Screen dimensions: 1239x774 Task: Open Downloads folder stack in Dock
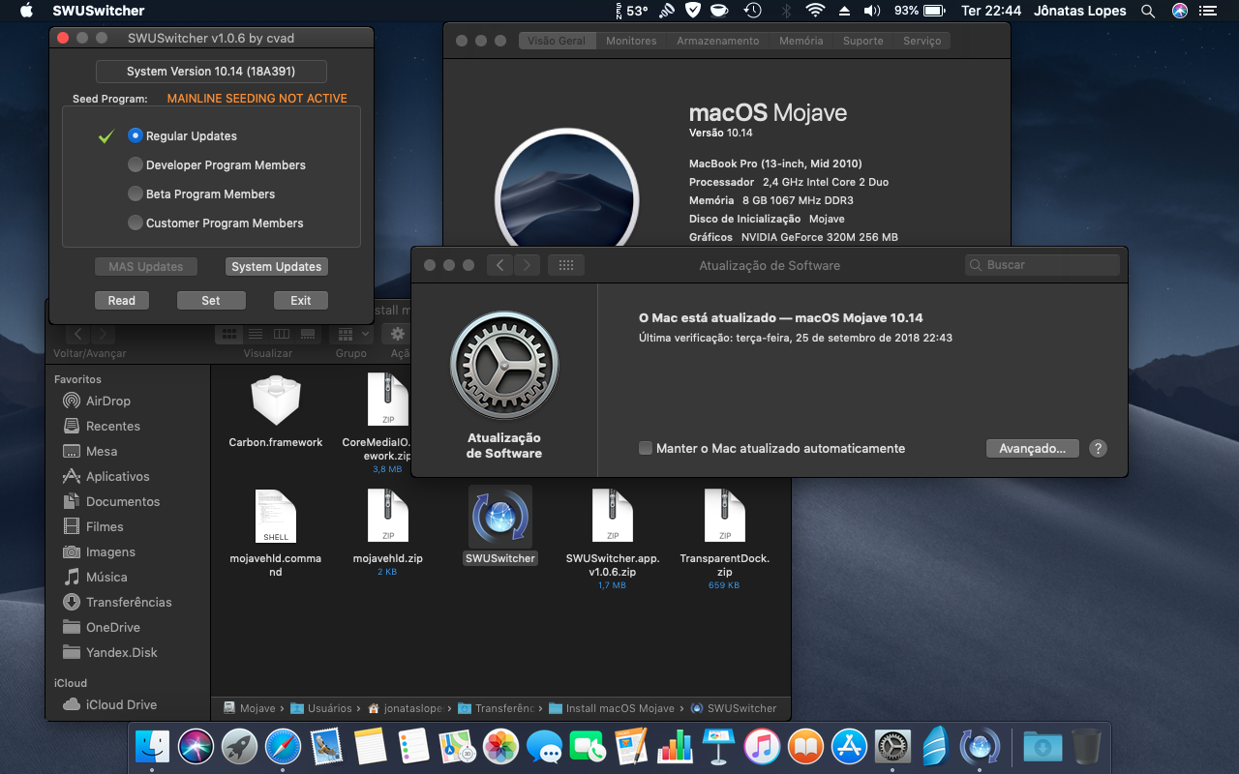coord(1043,747)
